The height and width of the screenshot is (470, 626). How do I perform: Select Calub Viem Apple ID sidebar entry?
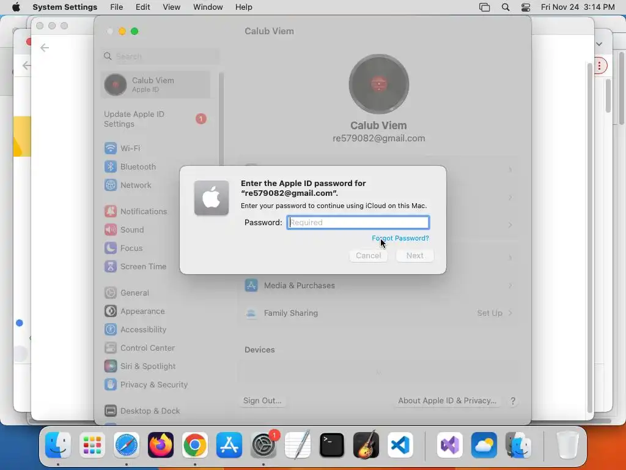[156, 84]
